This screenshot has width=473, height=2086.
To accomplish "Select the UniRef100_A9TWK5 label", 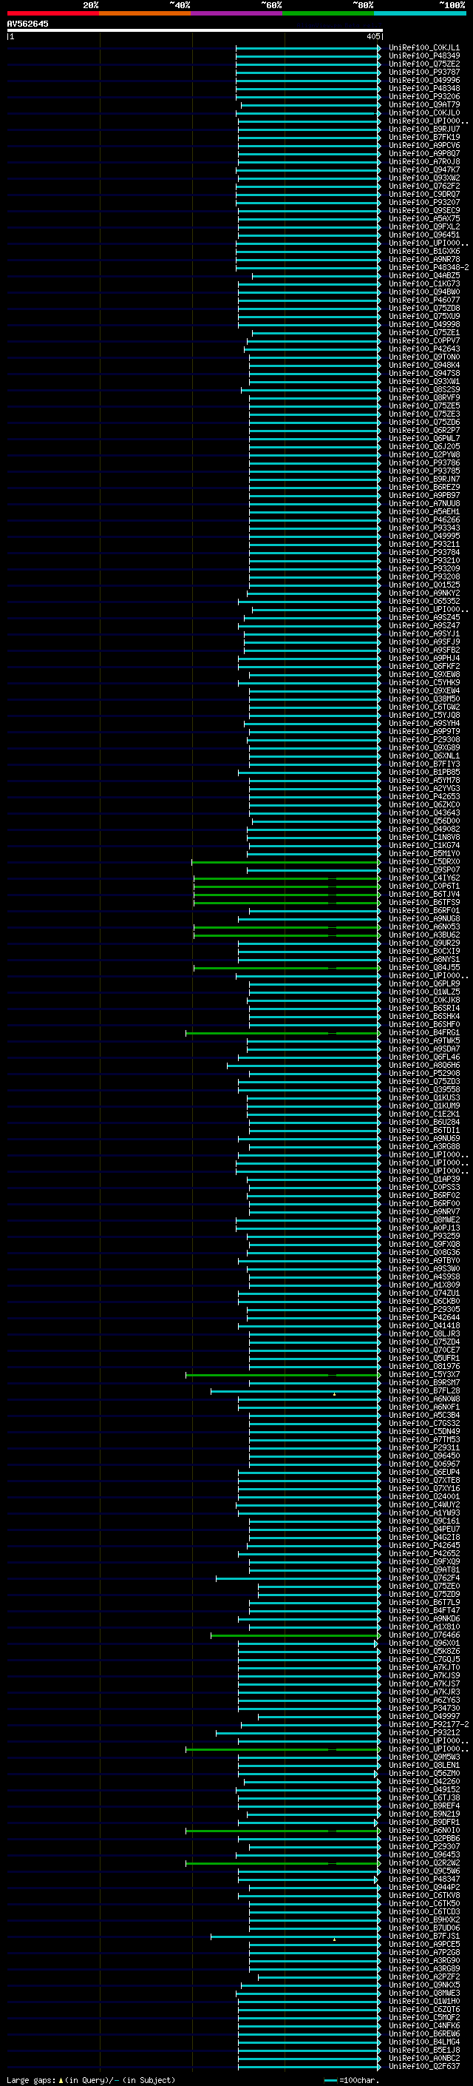I will pyautogui.click(x=423, y=1040).
